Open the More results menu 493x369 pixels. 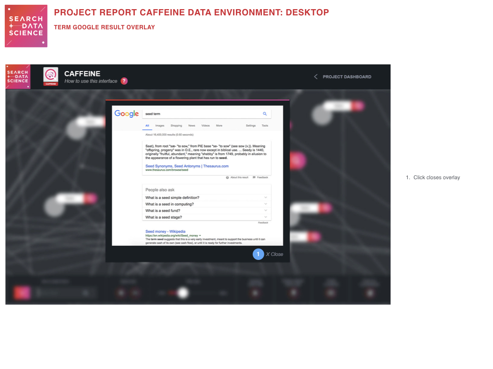pos(219,125)
